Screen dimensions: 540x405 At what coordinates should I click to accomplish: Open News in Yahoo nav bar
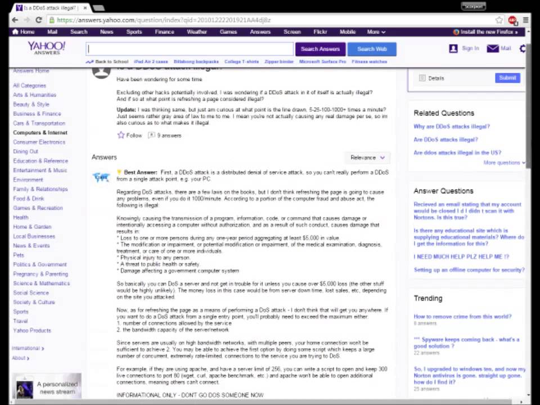pyautogui.click(x=106, y=31)
